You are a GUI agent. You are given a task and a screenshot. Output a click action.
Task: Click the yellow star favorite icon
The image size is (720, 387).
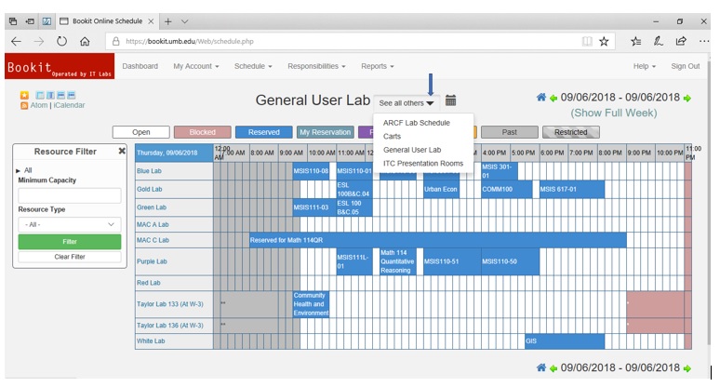click(x=24, y=95)
